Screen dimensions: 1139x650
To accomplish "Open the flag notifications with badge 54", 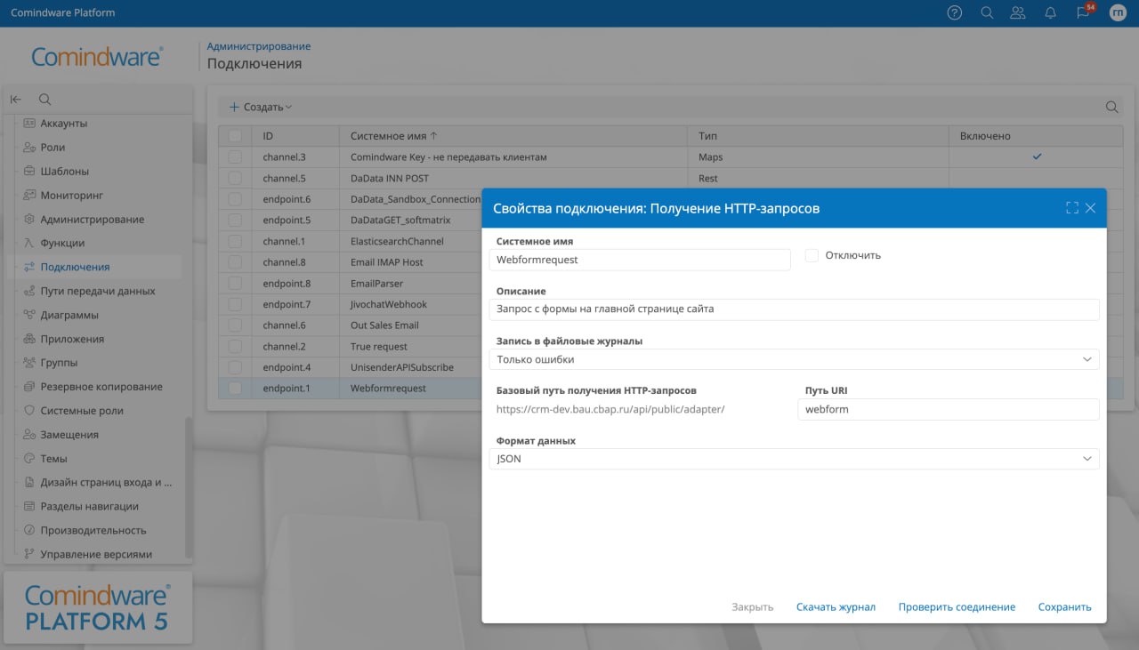I will tap(1083, 12).
